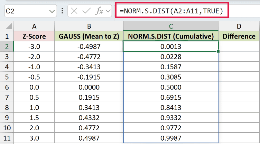Select cumulative cell 0.6915

[x=171, y=97]
